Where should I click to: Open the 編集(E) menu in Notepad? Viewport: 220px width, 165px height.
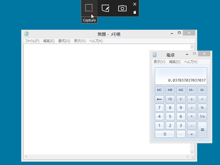click(x=49, y=41)
